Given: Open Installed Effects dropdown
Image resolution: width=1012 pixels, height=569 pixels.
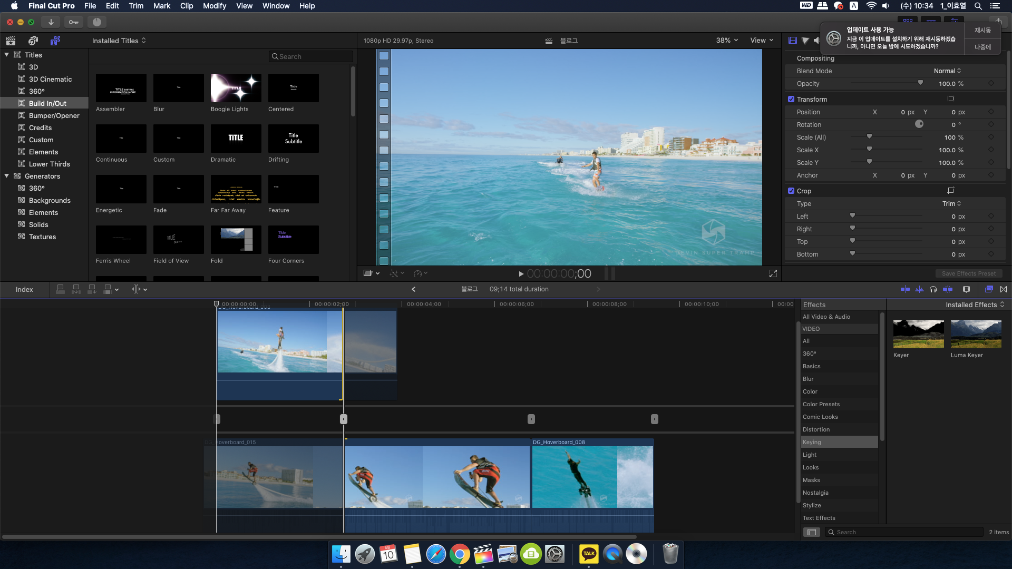Looking at the screenshot, I should pos(975,305).
